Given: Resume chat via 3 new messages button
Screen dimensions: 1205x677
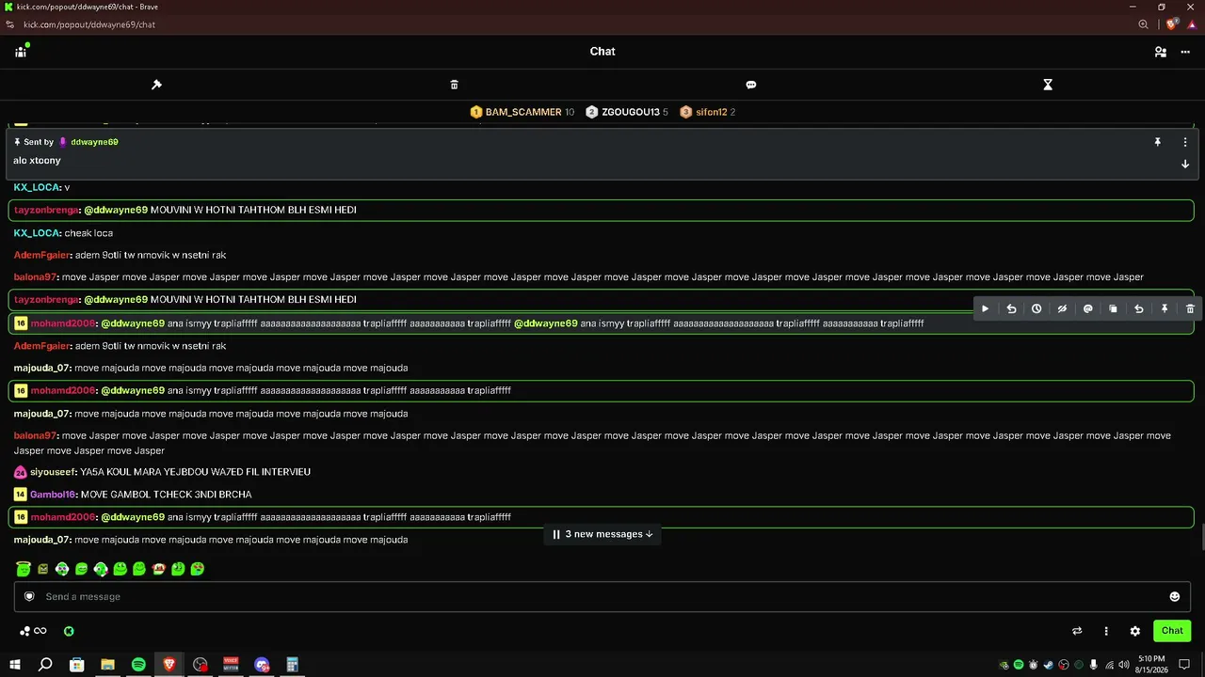Looking at the screenshot, I should point(602,534).
